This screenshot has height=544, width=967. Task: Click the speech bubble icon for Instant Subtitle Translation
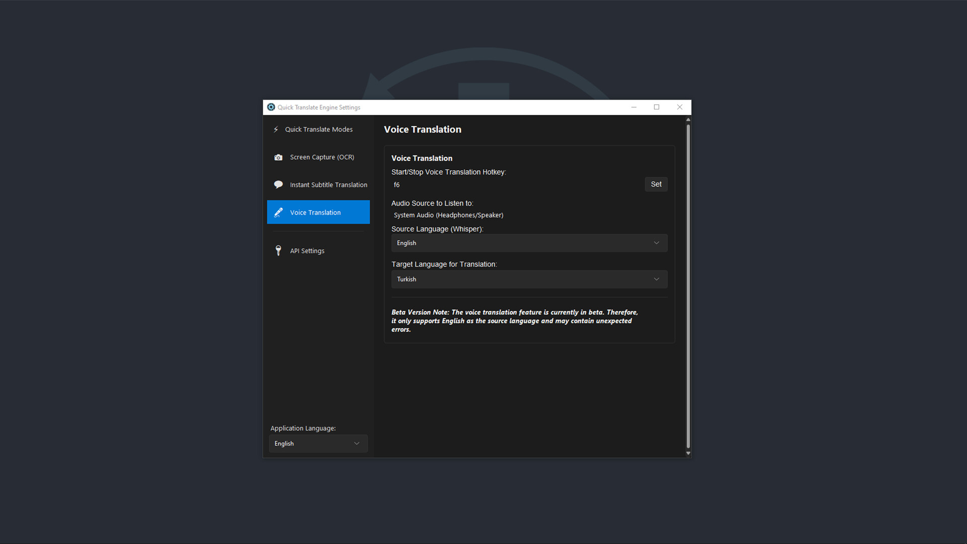point(279,184)
